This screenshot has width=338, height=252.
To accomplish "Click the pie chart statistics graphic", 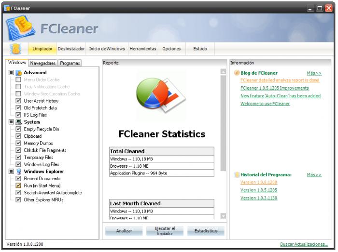I will (x=161, y=96).
